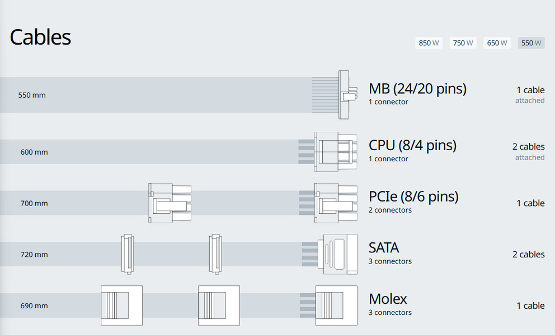Click the Molex cable heading
Viewport: 555px width, 335px height.
[388, 299]
